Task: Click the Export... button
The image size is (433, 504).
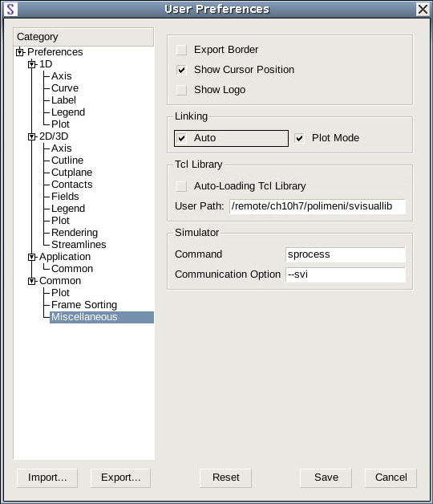Action: pyautogui.click(x=120, y=478)
